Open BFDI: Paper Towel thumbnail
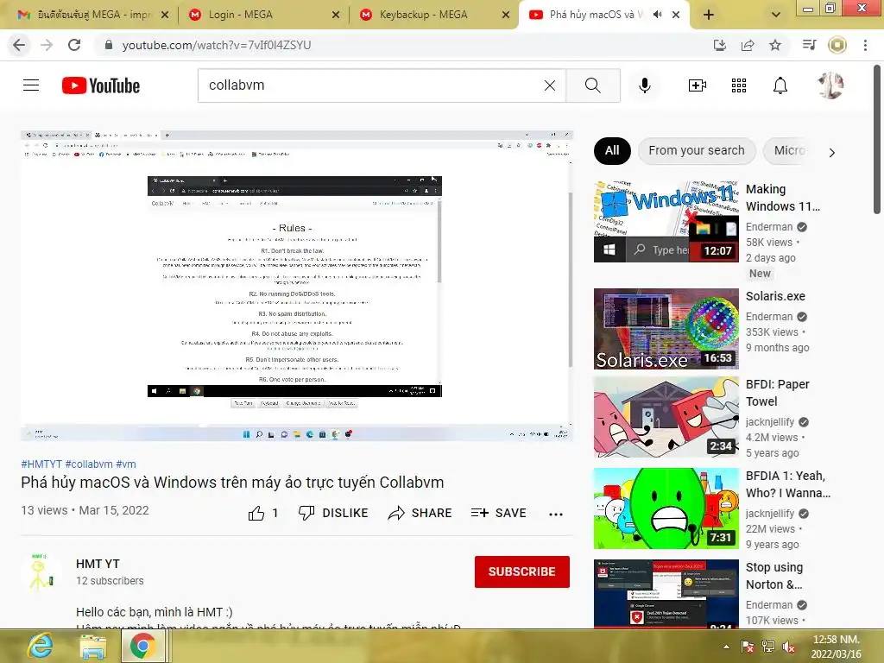 point(666,417)
